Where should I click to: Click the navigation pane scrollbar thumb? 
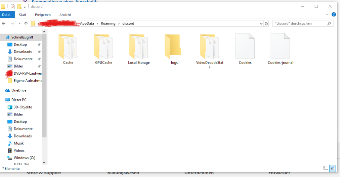point(44,85)
